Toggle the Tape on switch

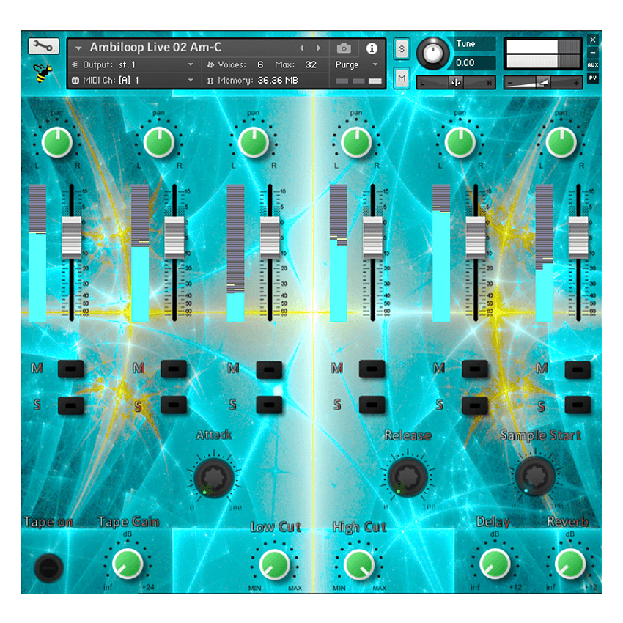point(49,567)
